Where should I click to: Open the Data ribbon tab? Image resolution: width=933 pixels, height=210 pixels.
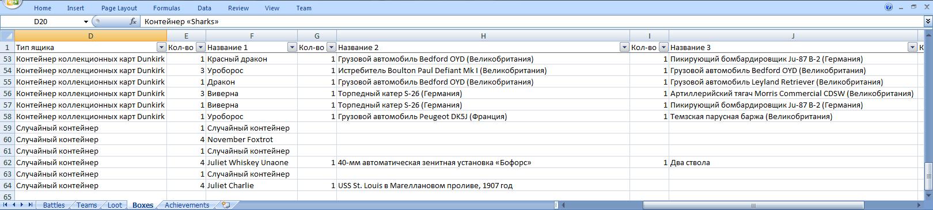[204, 8]
